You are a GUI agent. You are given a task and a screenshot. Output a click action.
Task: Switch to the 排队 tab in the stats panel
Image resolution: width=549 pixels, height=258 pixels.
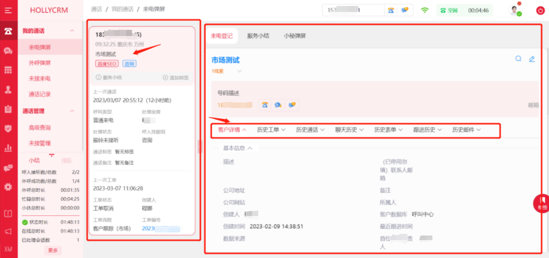coord(67,160)
